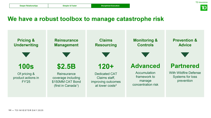
Task: Click the arrow under Prevention & Advice
Action: coord(185,55)
